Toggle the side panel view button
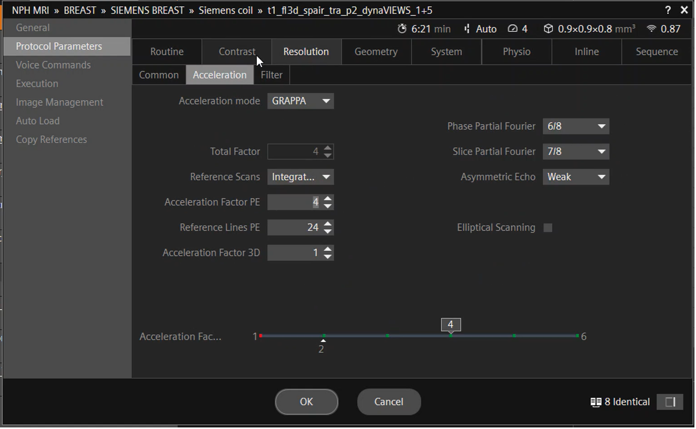The image size is (696, 429). coord(670,402)
